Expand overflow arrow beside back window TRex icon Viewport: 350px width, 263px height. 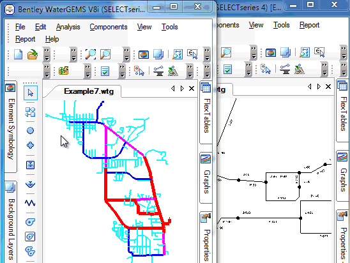tap(324, 69)
